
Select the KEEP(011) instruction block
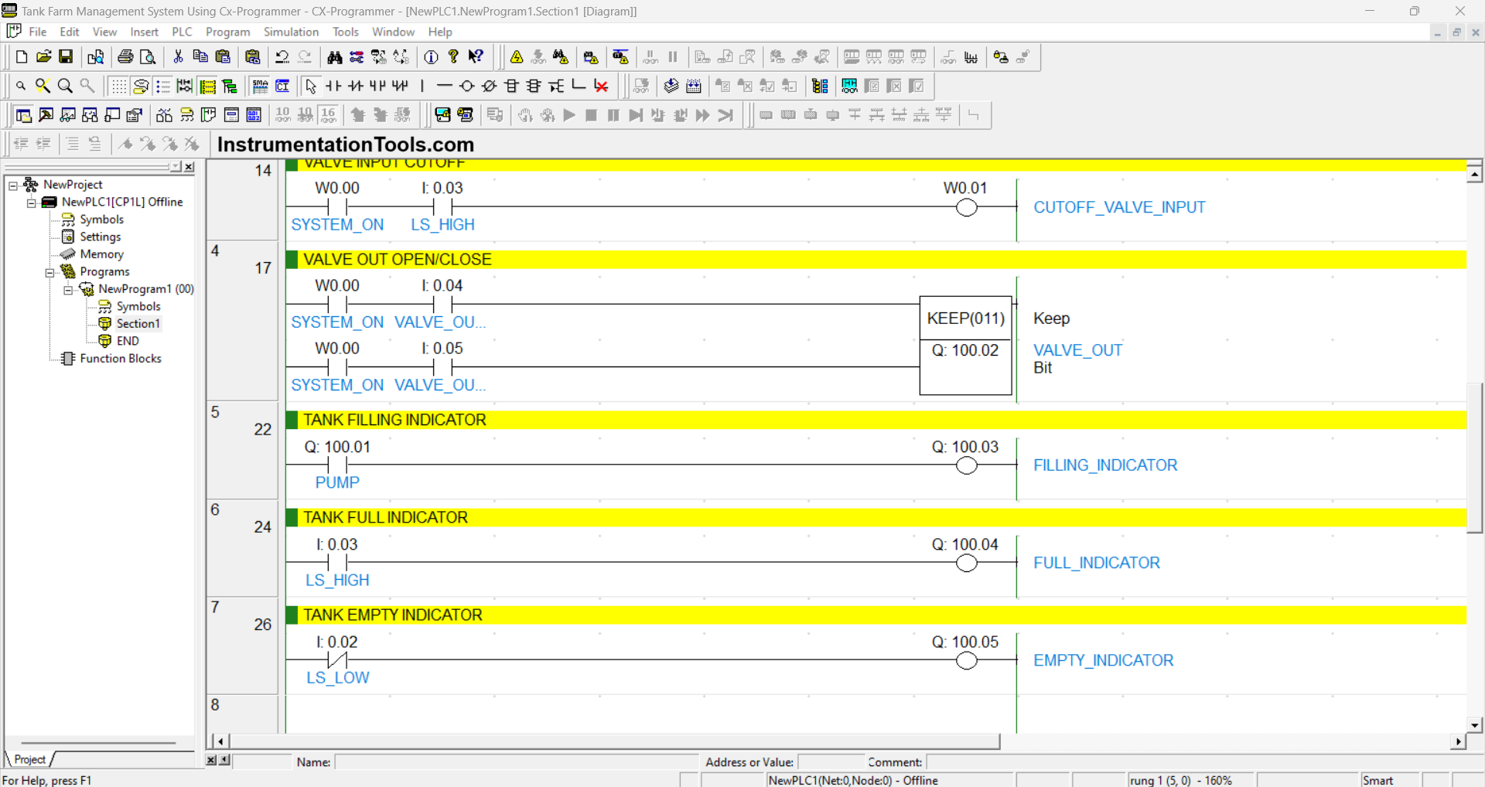coord(965,346)
